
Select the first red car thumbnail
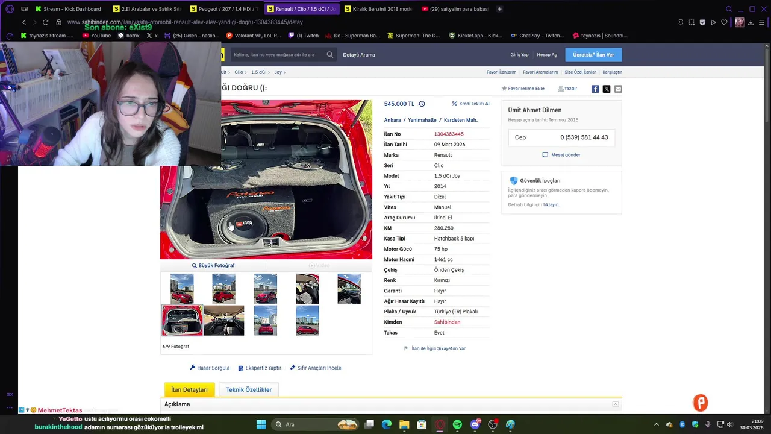point(182,289)
